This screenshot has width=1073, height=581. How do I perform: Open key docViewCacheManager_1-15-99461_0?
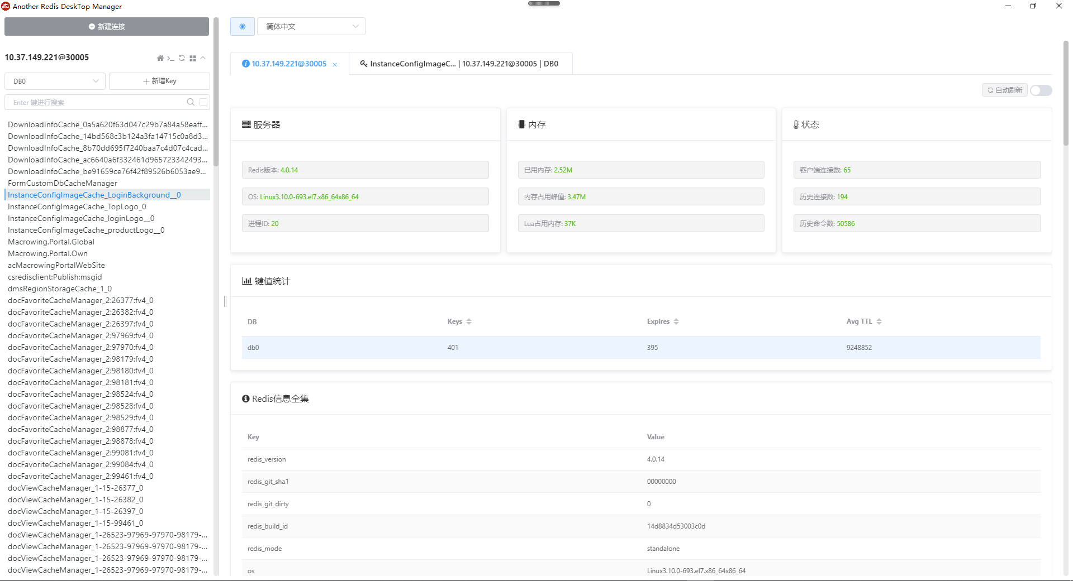(75, 523)
